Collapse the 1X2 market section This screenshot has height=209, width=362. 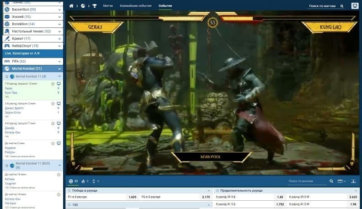[209, 205]
